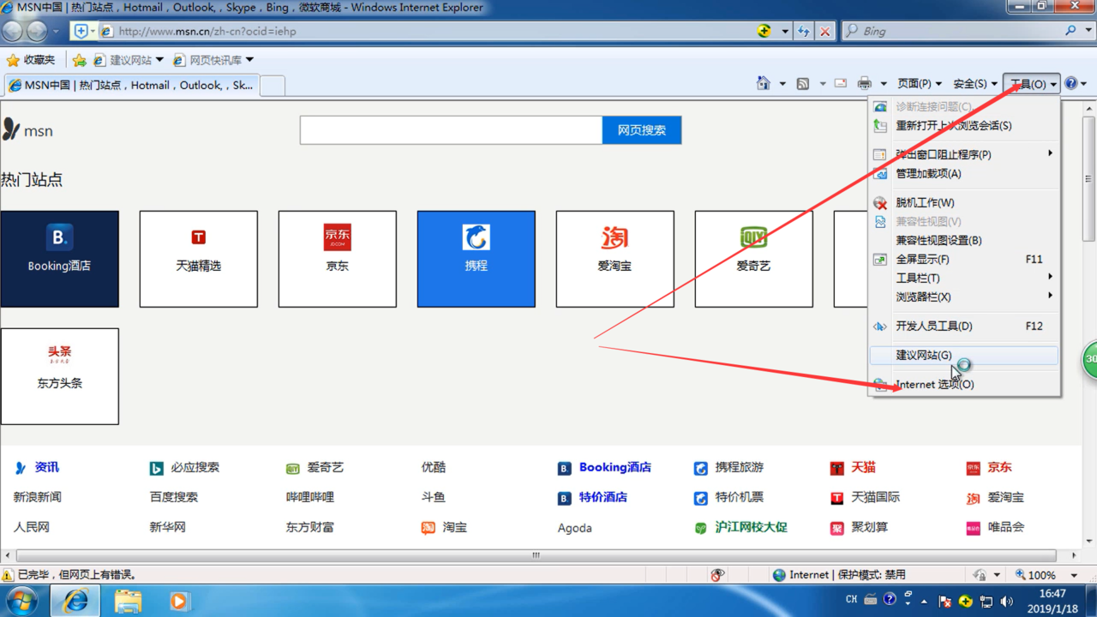The width and height of the screenshot is (1097, 617).
Task: Click the Stop loading X icon
Action: click(824, 31)
